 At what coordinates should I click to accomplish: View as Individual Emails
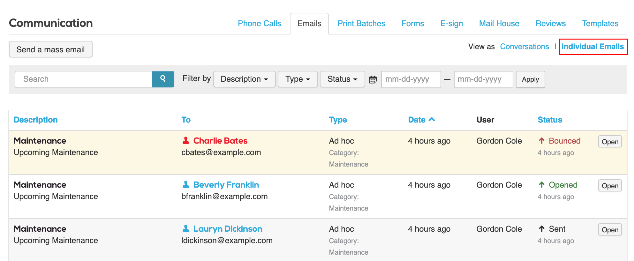click(x=592, y=47)
